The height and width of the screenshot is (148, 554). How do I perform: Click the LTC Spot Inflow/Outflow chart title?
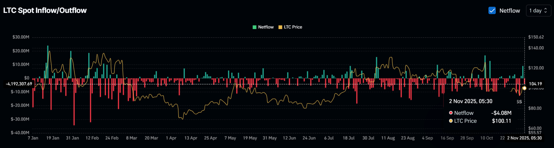pos(45,11)
